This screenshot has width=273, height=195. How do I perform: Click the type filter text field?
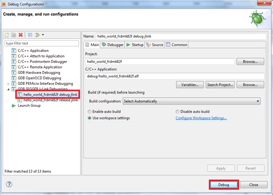pos(41,43)
